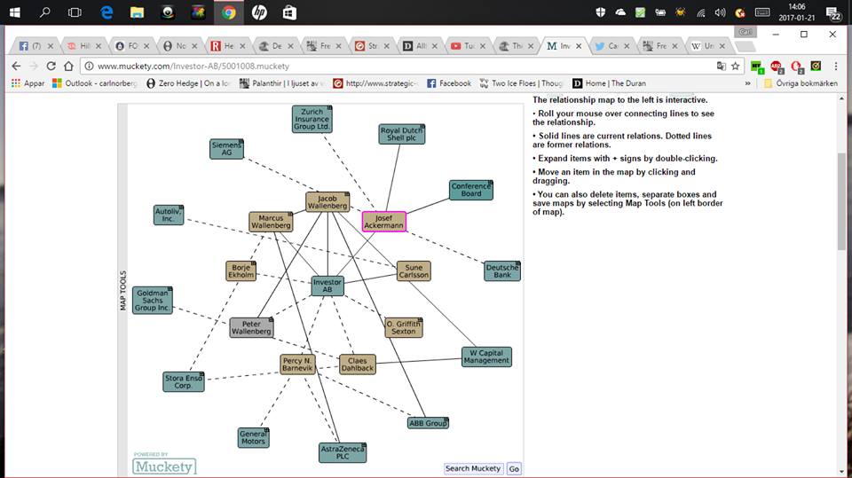Select the Josef Ackermann highlighted node
Screen dimensions: 852x478
pyautogui.click(x=383, y=222)
